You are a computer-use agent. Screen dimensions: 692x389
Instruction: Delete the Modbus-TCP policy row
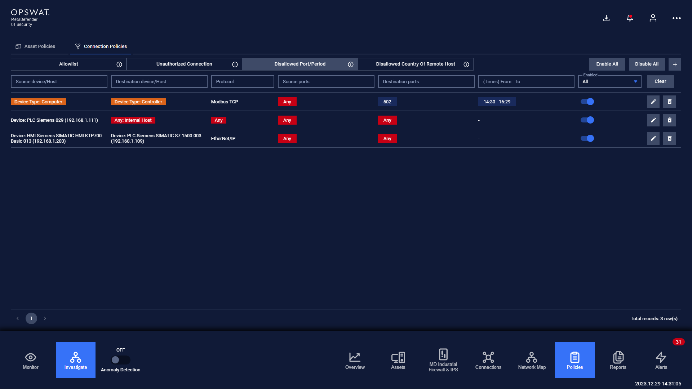(x=669, y=102)
